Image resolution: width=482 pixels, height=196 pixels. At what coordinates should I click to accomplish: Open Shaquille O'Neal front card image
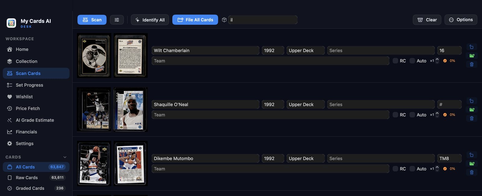[94, 110]
